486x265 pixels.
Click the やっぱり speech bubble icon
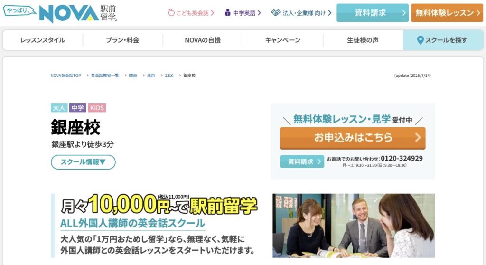[19, 11]
